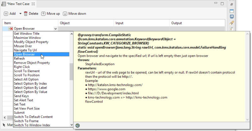Viewport: 252px width, 131px height.
Task: Open the Add dropdown arrow
Action: 20,14
